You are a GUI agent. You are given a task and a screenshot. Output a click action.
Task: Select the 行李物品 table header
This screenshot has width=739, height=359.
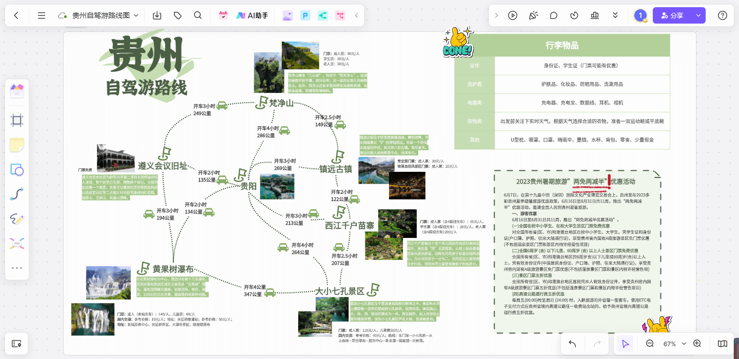click(x=562, y=45)
